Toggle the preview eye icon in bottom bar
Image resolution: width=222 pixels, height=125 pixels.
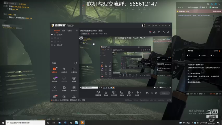(152, 93)
